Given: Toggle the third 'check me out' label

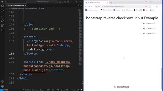Looking at the screenshot, I should [x=148, y=33].
